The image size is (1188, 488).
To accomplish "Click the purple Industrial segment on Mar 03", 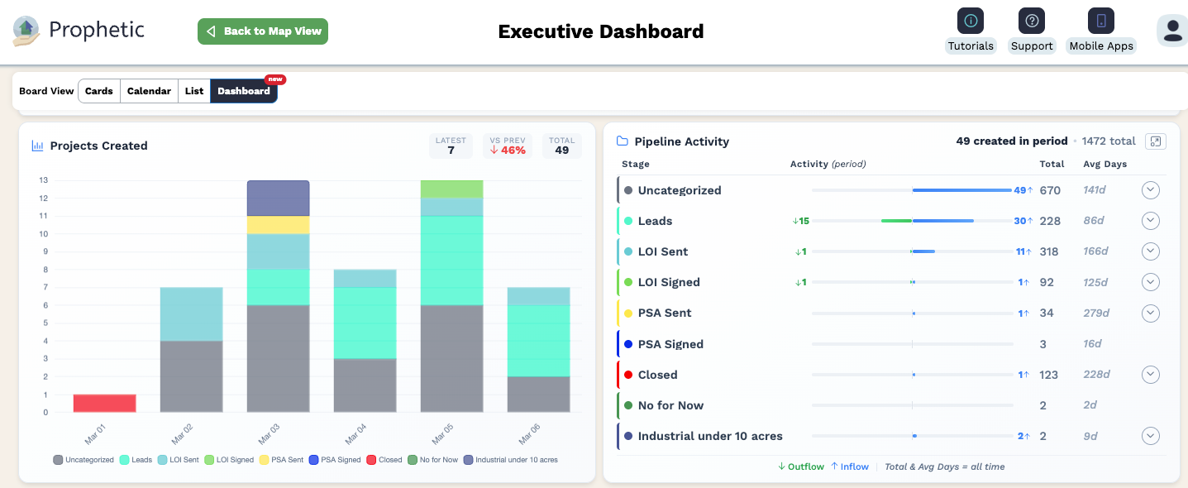I will tap(279, 199).
